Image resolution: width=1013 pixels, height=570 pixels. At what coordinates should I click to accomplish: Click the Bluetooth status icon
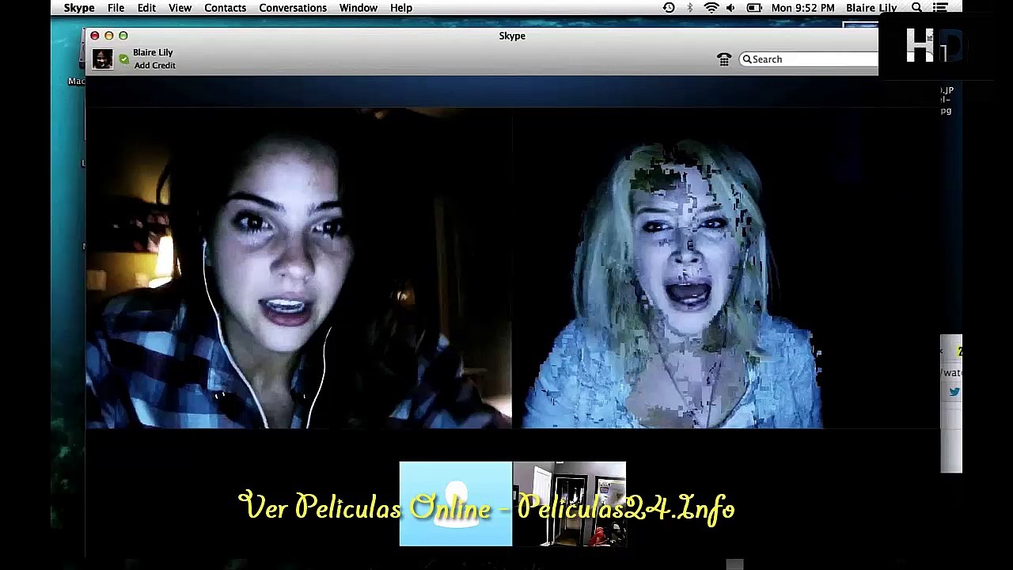click(690, 8)
